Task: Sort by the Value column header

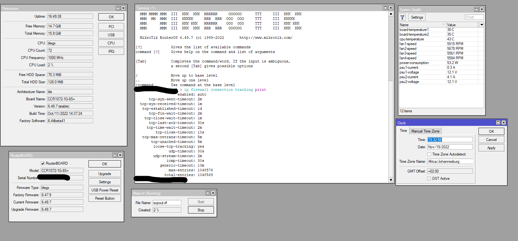Action: click(x=462, y=25)
